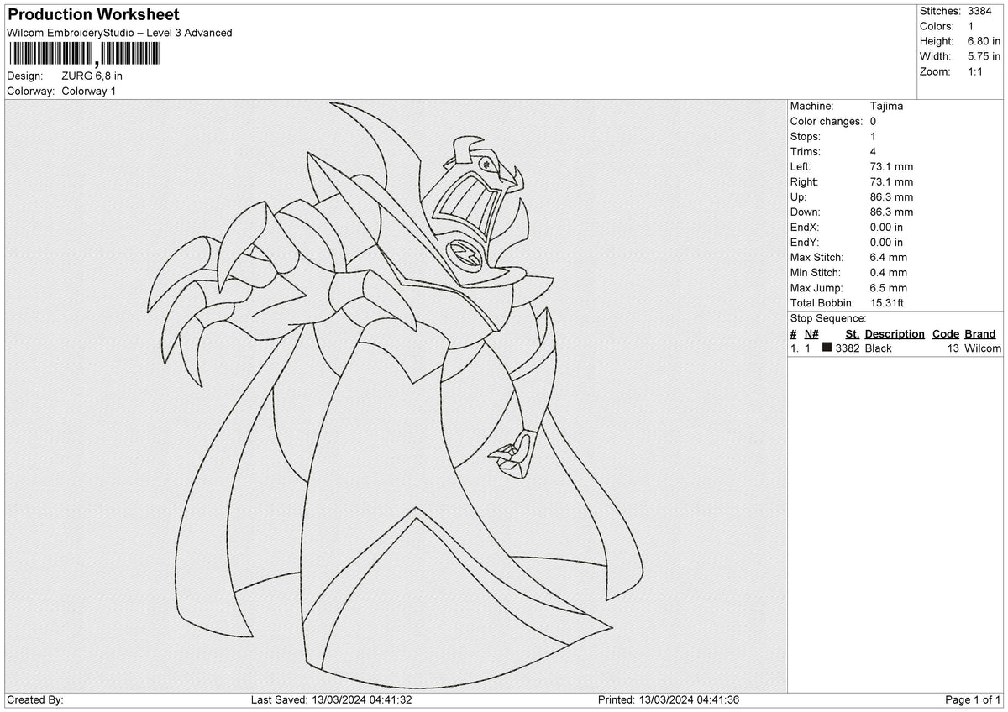Click the Zoom value '1:1'
The image size is (1008, 712).
(x=975, y=71)
